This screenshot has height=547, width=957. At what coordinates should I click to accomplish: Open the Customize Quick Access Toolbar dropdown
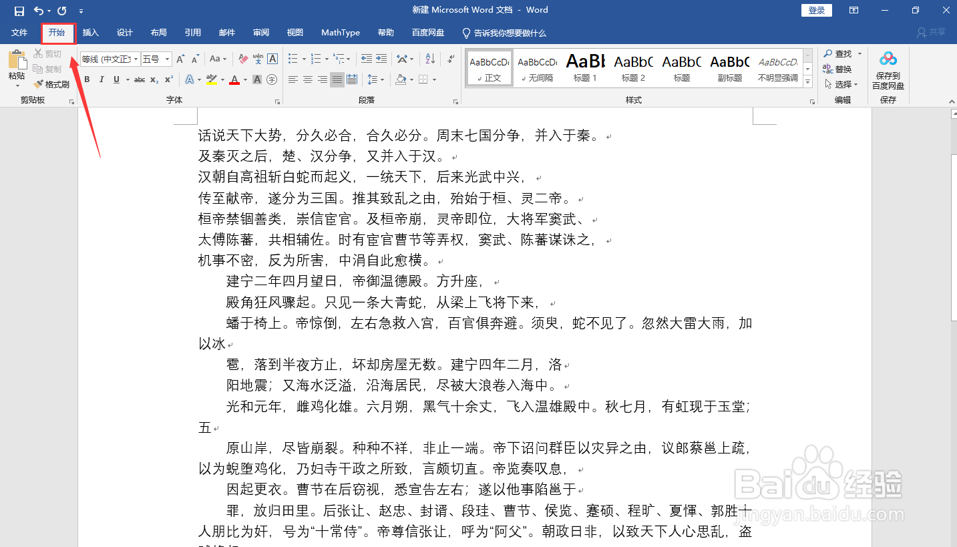tap(81, 11)
